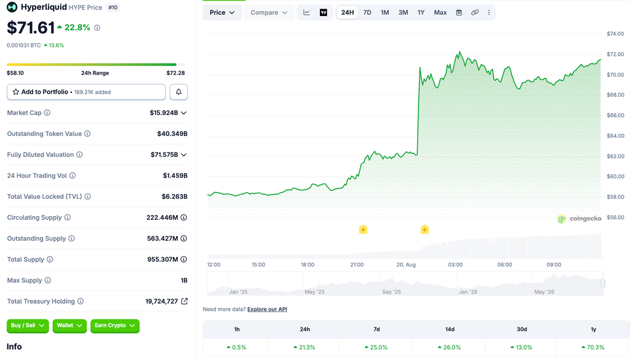Show Circulating Supply label info tooltip
The height and width of the screenshot is (357, 630).
coord(68,217)
